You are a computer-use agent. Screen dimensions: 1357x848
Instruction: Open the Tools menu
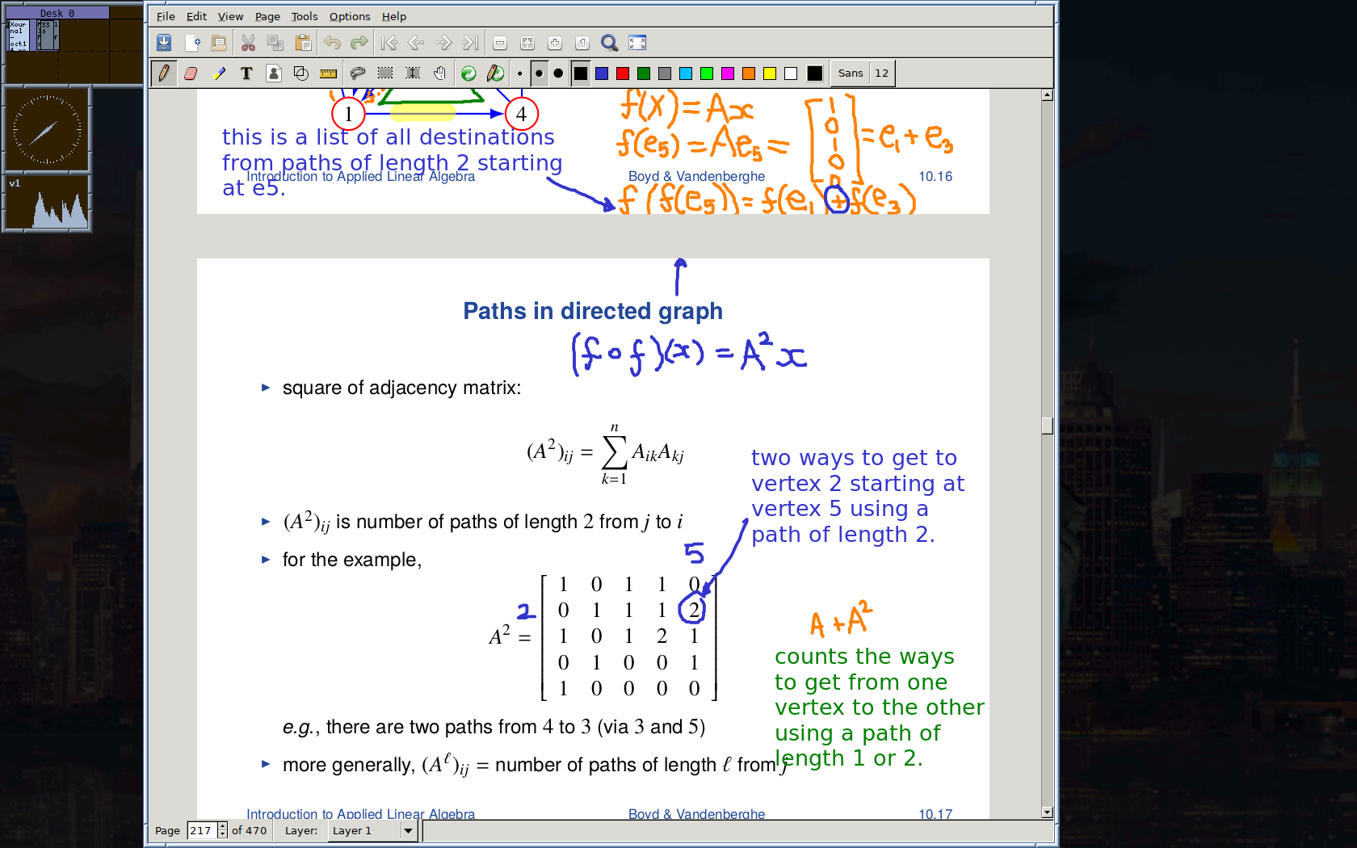click(305, 16)
